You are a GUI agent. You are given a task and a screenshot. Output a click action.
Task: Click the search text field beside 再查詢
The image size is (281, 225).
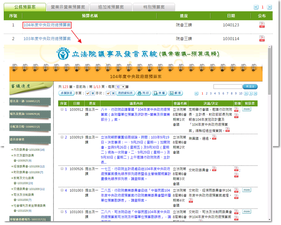[x=228, y=86]
